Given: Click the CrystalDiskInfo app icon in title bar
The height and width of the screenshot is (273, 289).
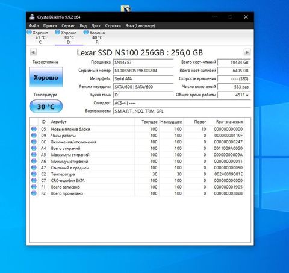Looking at the screenshot, I should click(32, 17).
